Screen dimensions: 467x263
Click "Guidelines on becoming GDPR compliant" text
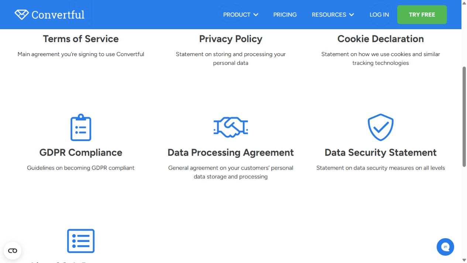pyautogui.click(x=81, y=168)
